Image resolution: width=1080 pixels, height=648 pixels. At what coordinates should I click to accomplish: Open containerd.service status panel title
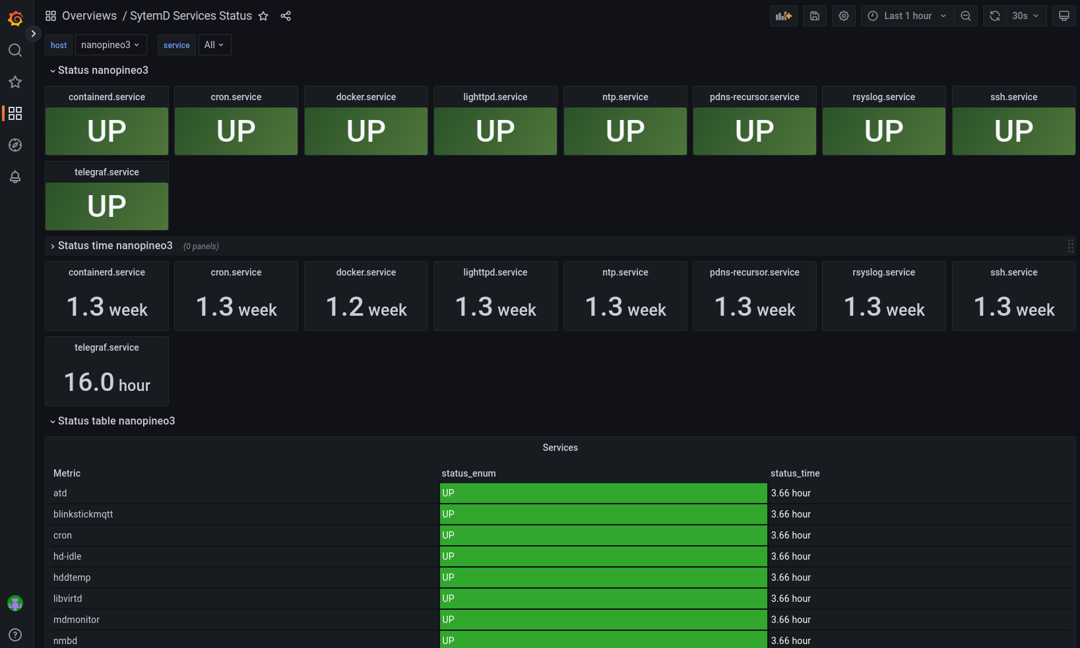pos(107,97)
